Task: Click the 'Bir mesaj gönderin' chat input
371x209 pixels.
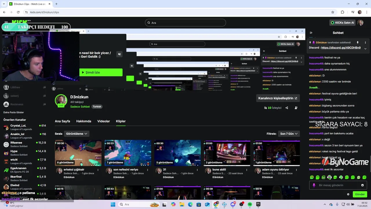Action: (x=338, y=185)
